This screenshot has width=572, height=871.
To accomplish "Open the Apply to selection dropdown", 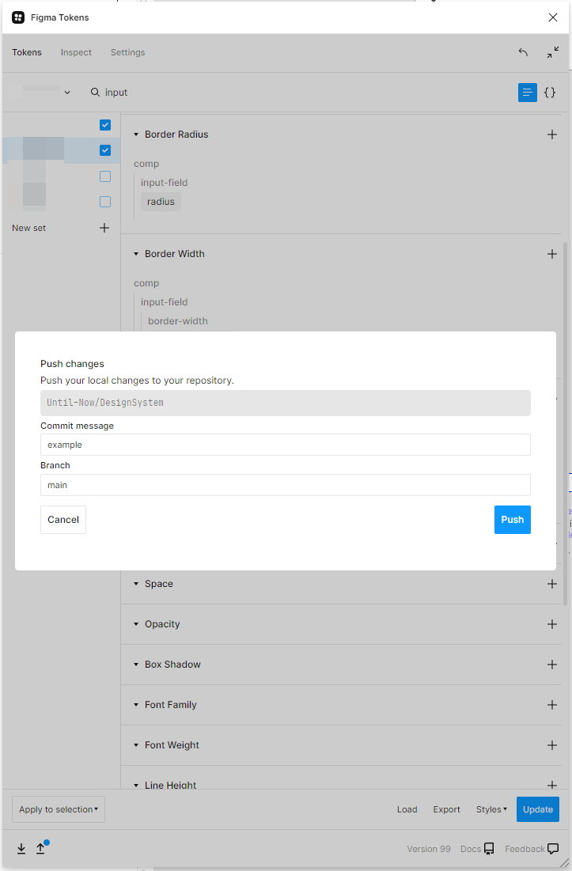I will [x=58, y=809].
